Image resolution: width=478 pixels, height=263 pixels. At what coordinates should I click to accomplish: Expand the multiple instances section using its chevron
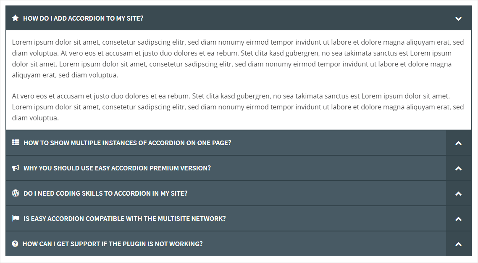point(458,143)
